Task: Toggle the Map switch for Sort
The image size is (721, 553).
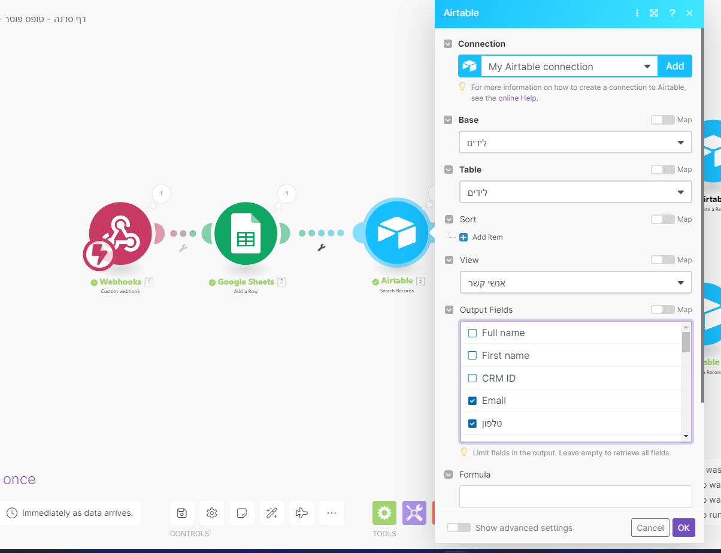Action: 662,219
